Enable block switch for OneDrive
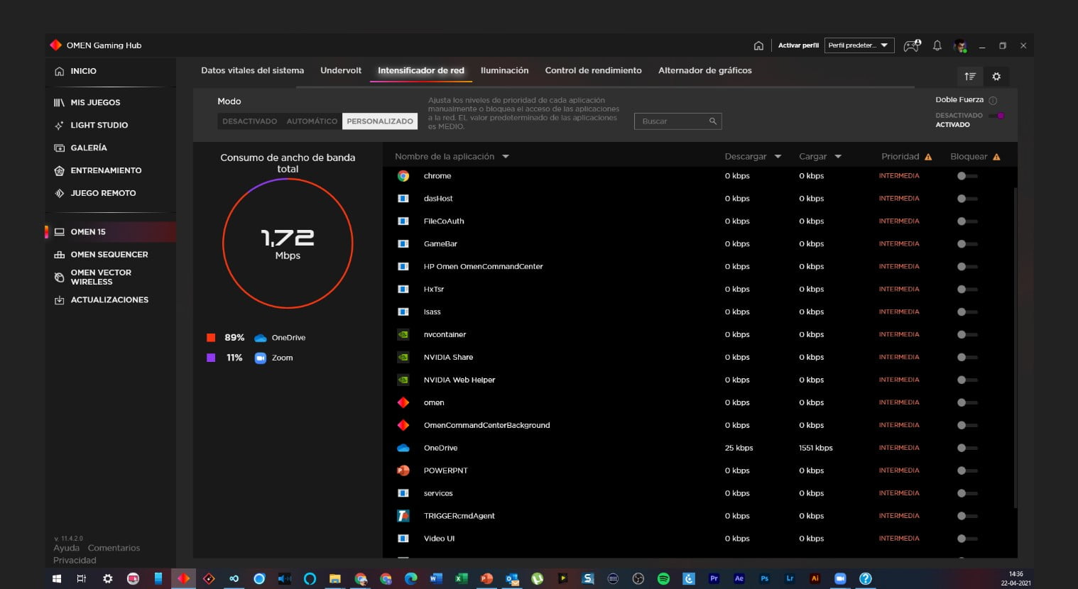 point(966,448)
